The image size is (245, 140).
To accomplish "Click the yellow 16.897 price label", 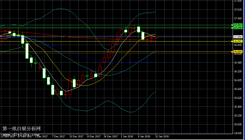I will click(238, 41).
